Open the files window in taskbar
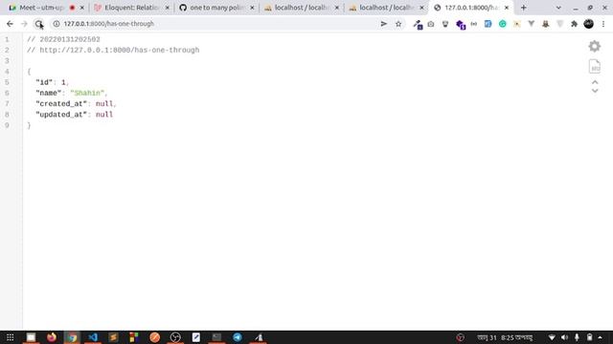The image size is (613, 344). pos(31,337)
